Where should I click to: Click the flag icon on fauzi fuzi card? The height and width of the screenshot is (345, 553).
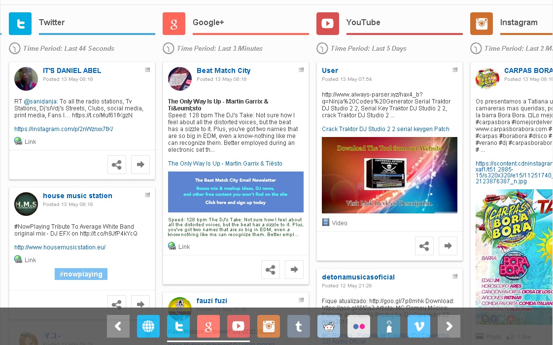coord(301,300)
